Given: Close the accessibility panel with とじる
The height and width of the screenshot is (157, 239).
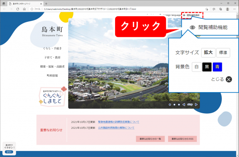Looking at the screenshot, I should click(x=221, y=79).
